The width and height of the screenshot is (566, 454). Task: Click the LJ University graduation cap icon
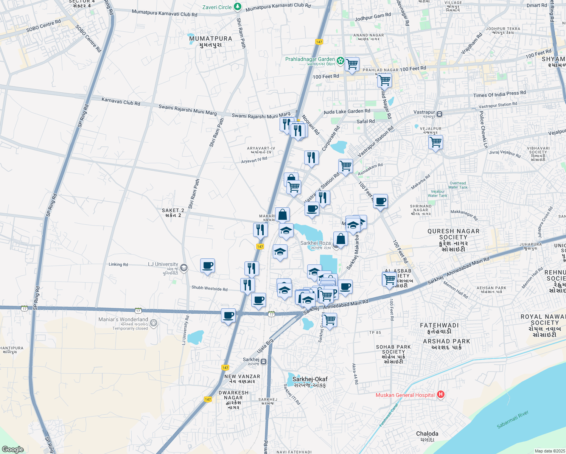(x=183, y=268)
